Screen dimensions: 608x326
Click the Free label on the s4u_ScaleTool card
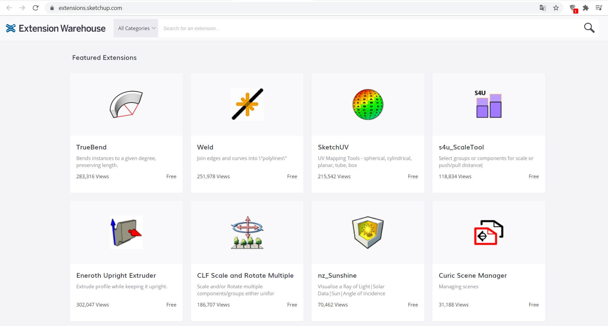[x=534, y=177]
